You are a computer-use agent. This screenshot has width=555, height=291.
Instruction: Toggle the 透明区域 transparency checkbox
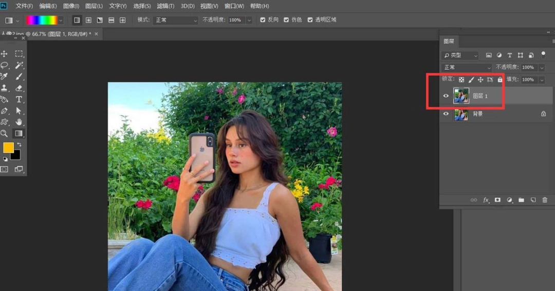click(x=310, y=20)
